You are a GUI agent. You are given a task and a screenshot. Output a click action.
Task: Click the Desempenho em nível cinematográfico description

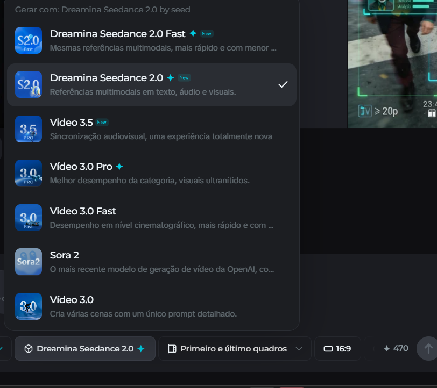[161, 225]
